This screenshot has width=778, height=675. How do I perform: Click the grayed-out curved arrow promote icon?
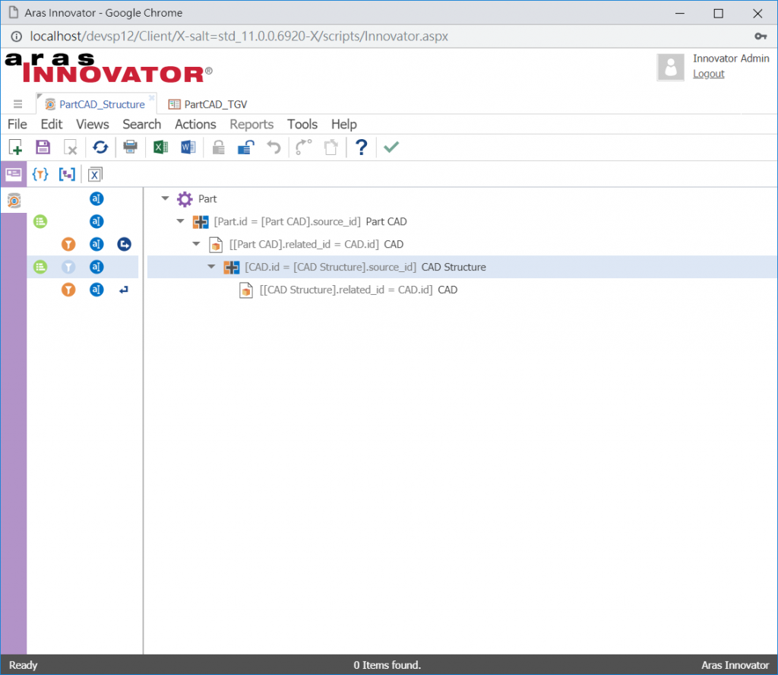click(x=303, y=147)
